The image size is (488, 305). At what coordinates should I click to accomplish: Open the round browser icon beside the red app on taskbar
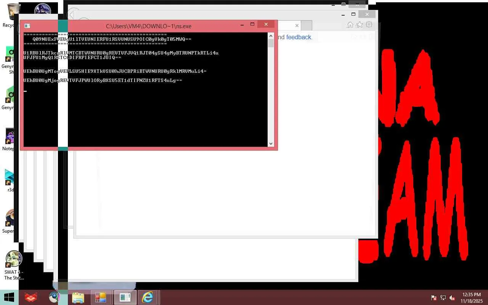click(x=55, y=297)
